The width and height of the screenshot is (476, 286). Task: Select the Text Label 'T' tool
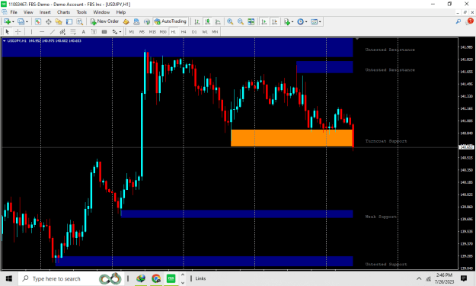pyautogui.click(x=94, y=31)
